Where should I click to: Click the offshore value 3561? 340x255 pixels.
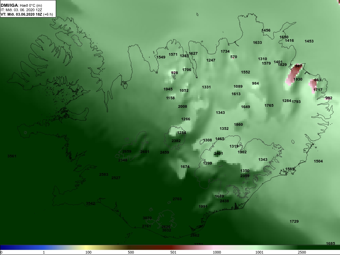coord(12,156)
